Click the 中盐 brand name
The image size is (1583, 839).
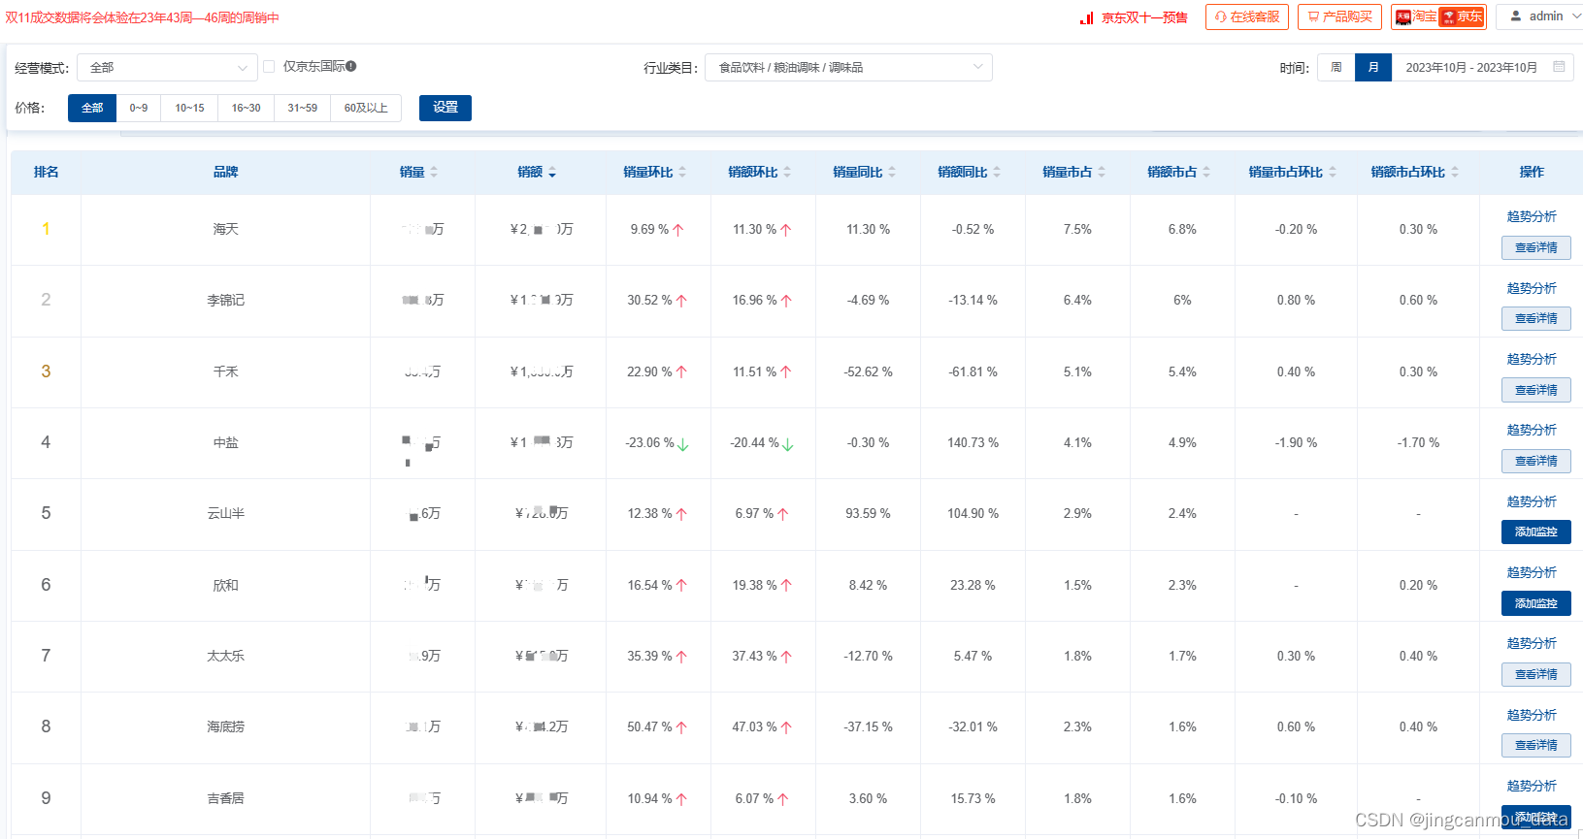point(226,442)
